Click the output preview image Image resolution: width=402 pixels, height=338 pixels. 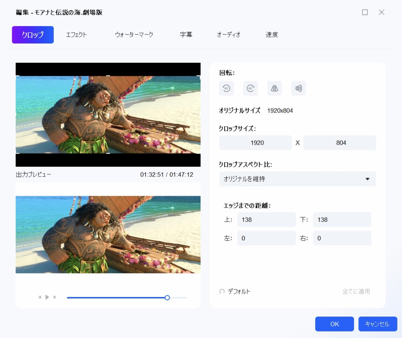(x=108, y=234)
